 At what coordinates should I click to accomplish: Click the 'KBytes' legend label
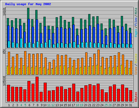[136, 97]
